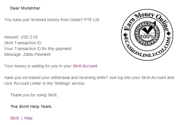
Task: Open the Skrill Account link
Action: 85,66
